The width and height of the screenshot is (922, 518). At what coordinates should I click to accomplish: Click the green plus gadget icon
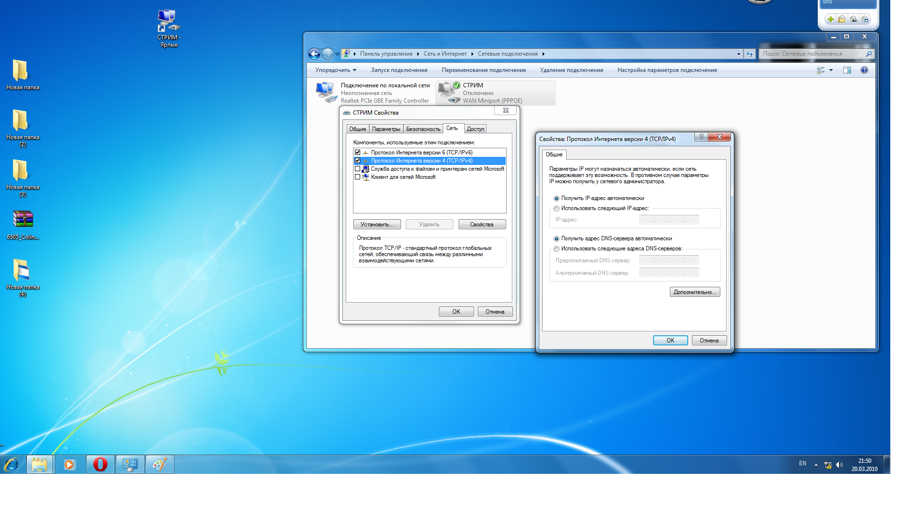pos(830,19)
